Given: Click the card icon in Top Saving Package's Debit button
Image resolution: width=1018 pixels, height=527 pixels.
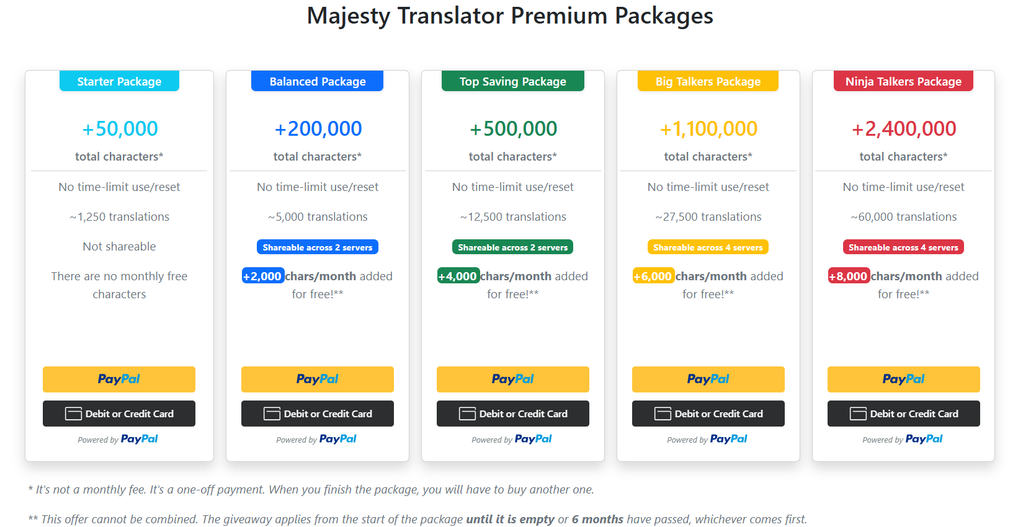Looking at the screenshot, I should pyautogui.click(x=467, y=414).
